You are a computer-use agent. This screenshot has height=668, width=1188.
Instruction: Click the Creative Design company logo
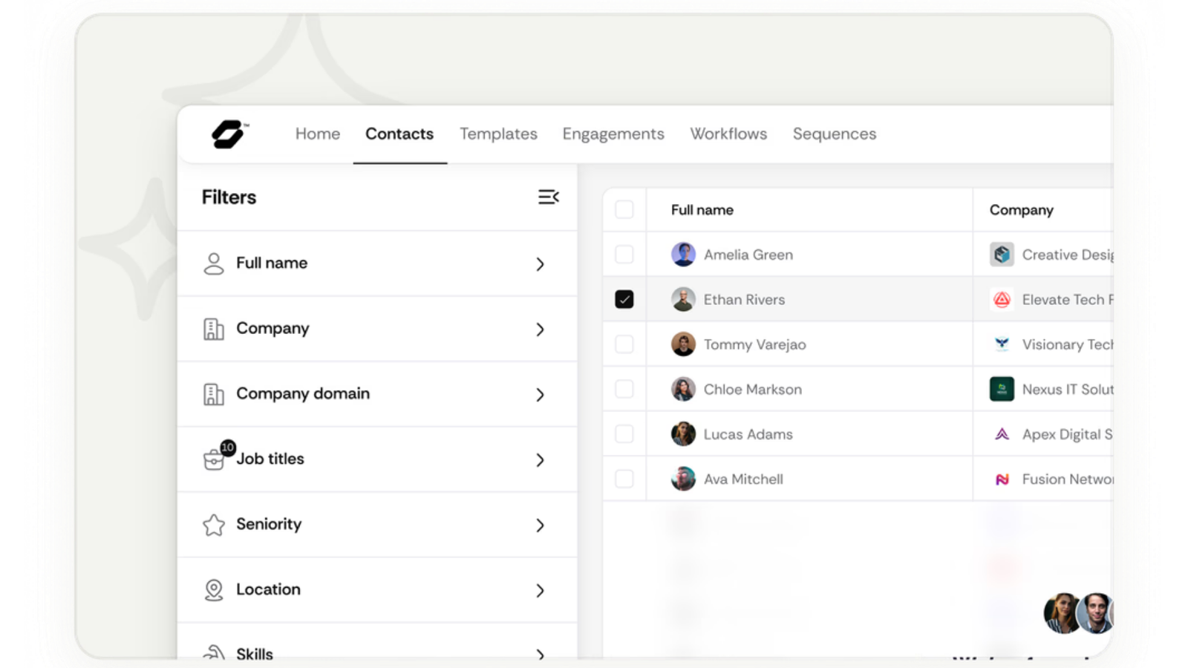tap(1002, 255)
